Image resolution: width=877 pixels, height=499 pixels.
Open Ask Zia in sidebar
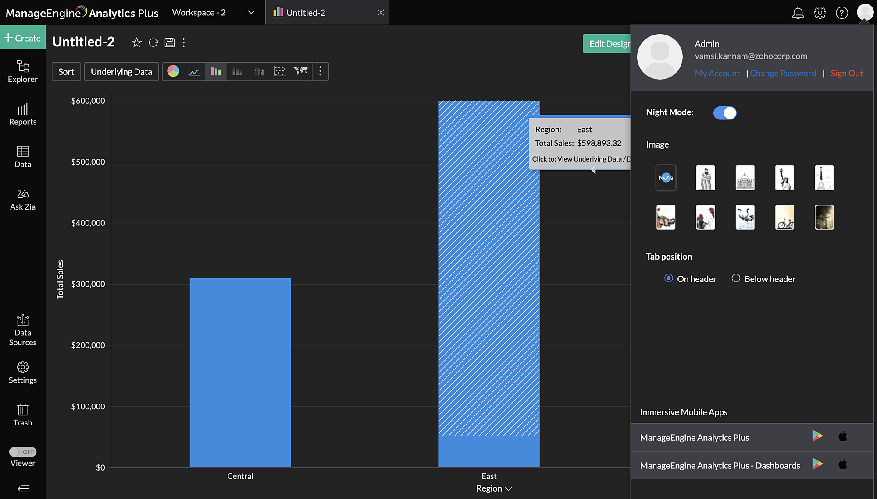click(23, 200)
